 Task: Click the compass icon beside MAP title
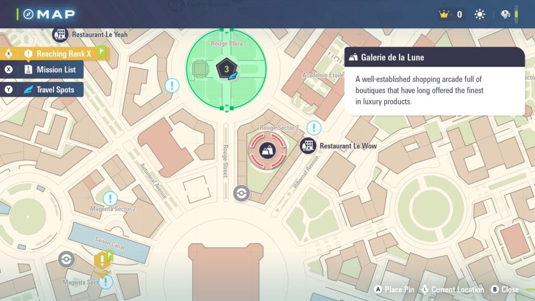28,14
